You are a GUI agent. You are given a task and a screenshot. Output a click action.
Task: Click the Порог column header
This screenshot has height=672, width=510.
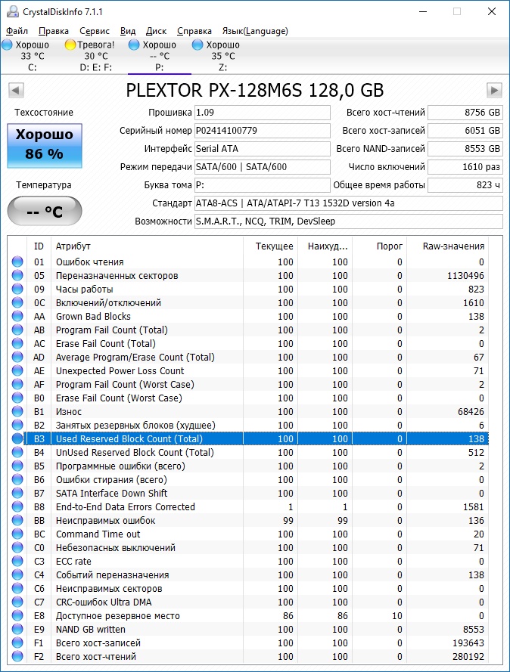click(x=379, y=246)
